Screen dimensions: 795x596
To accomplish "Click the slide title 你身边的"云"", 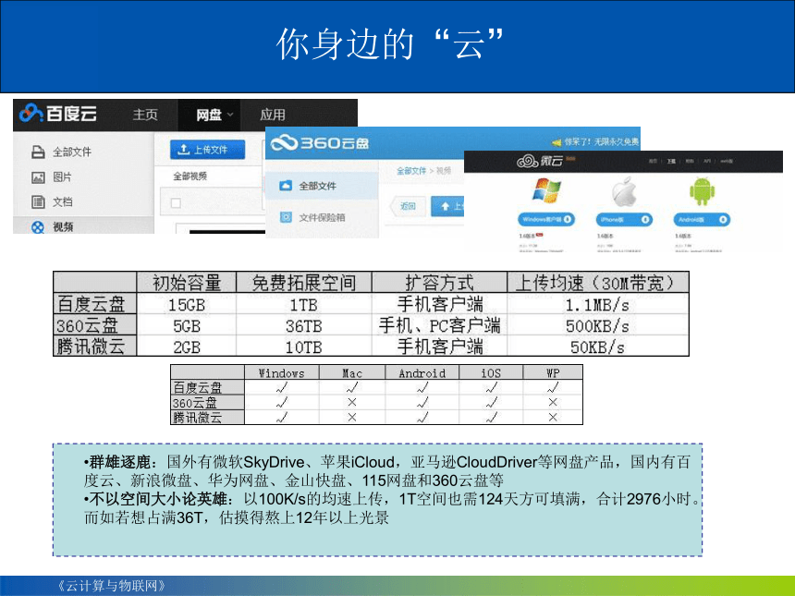I will tap(389, 44).
